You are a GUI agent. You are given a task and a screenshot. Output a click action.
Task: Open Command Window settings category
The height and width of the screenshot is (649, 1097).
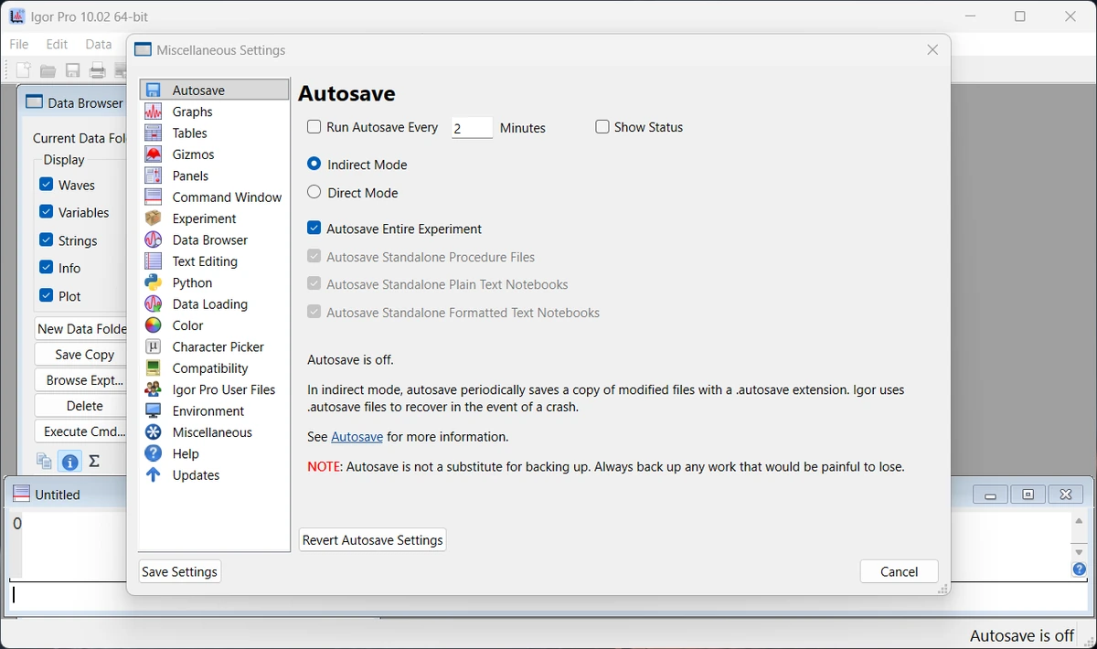coord(214,197)
